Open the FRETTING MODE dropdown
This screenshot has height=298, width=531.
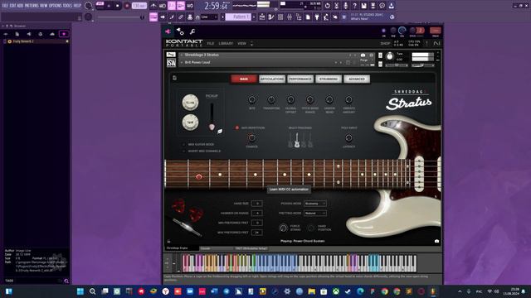(315, 214)
